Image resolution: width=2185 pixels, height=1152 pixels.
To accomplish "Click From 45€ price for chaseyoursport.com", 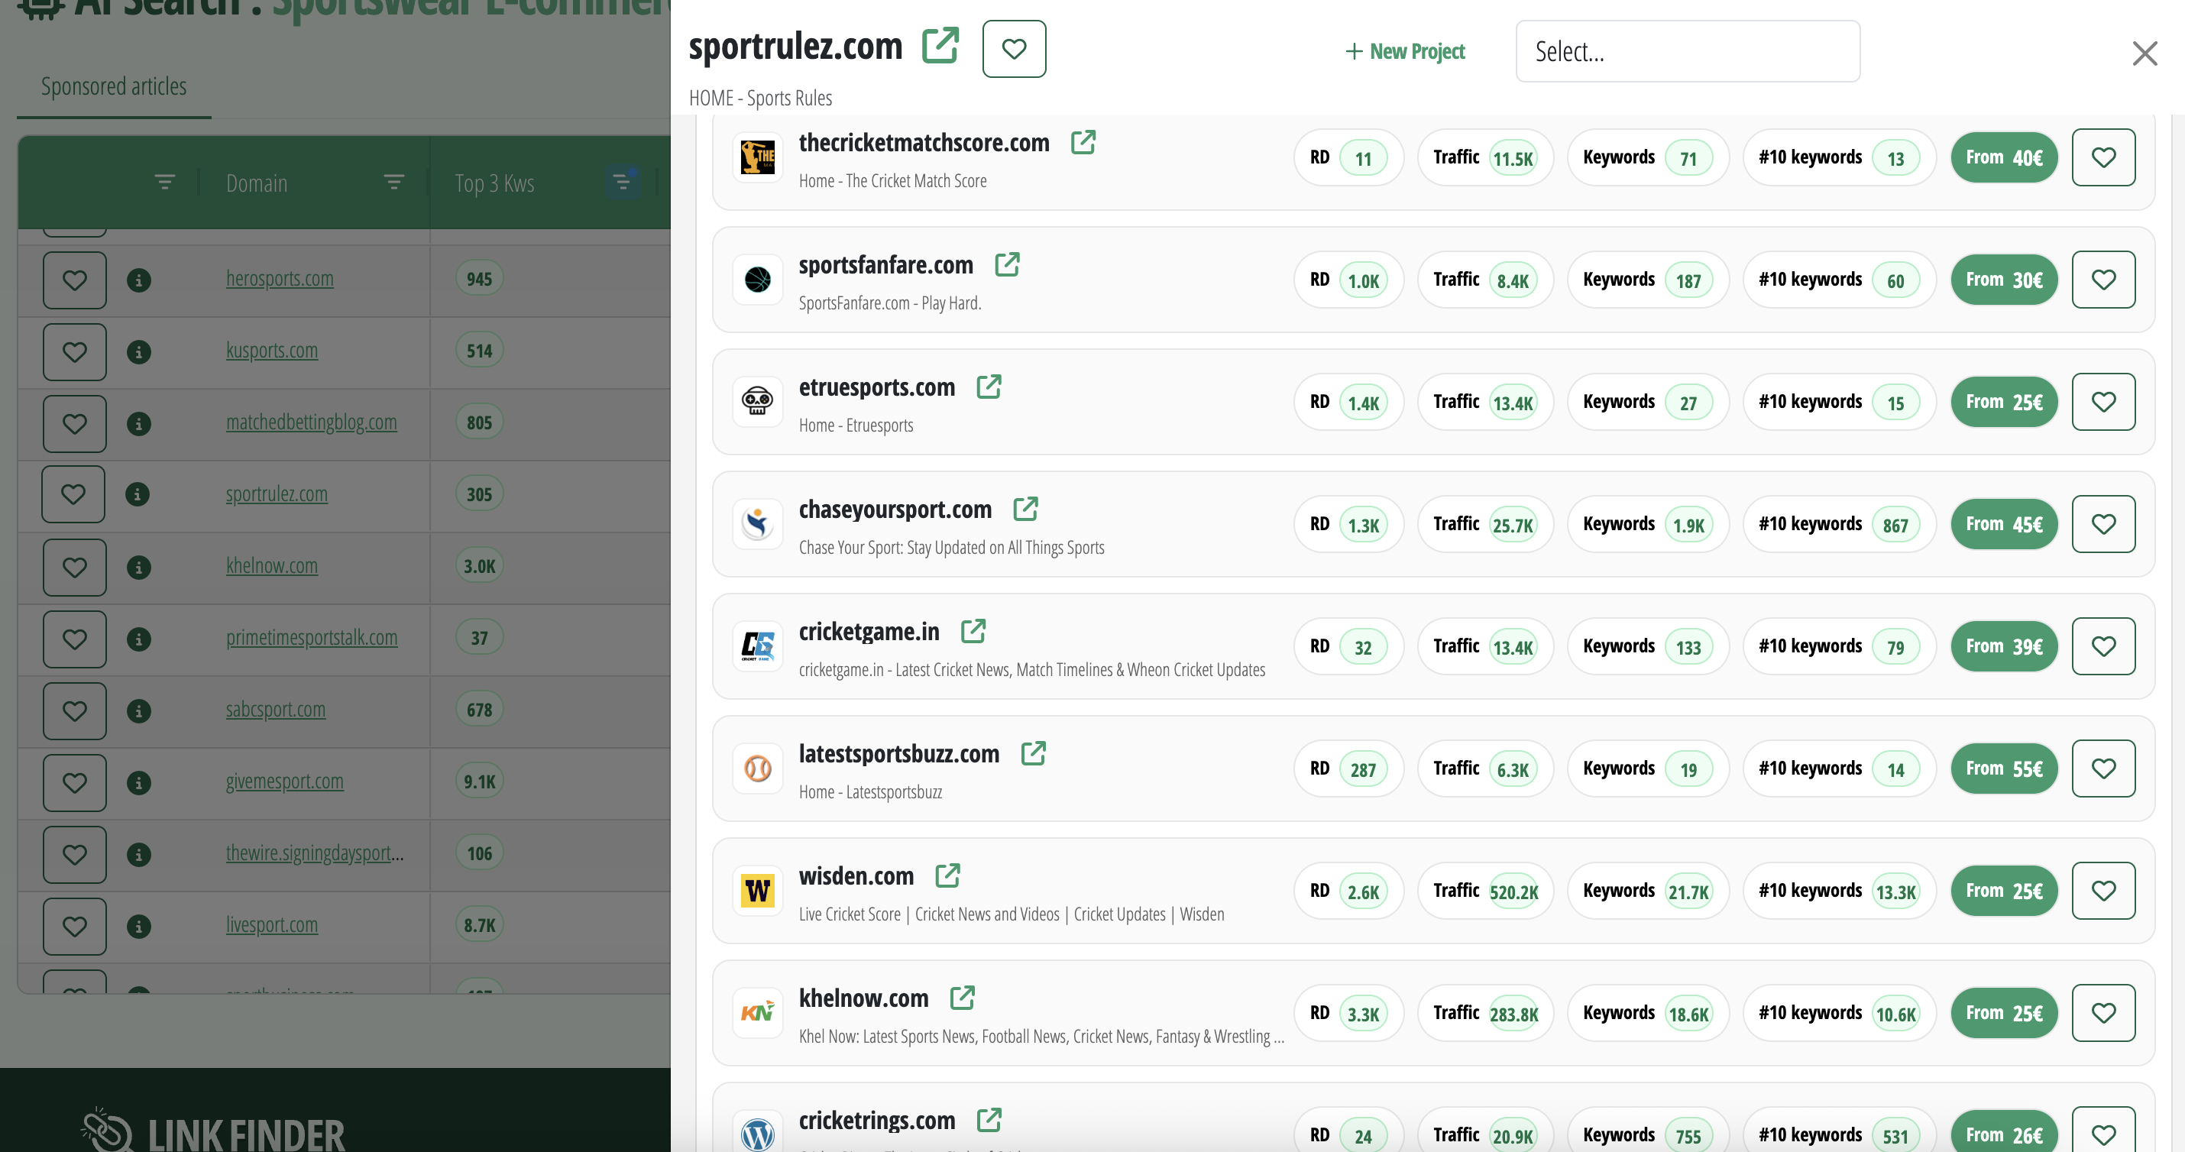I will 2003,523.
